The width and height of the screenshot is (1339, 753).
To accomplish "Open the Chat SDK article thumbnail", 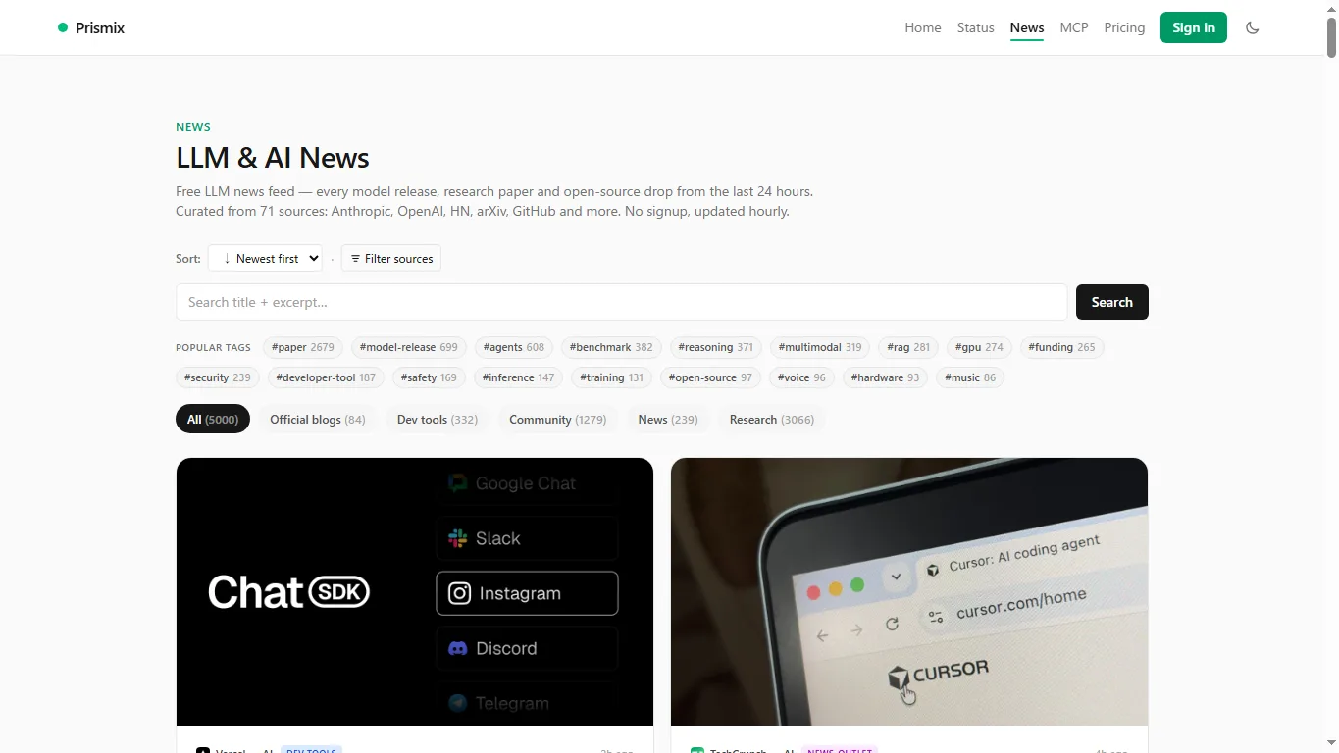I will (x=415, y=591).
